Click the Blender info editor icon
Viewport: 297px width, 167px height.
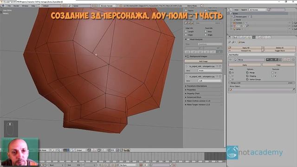point(3,6)
